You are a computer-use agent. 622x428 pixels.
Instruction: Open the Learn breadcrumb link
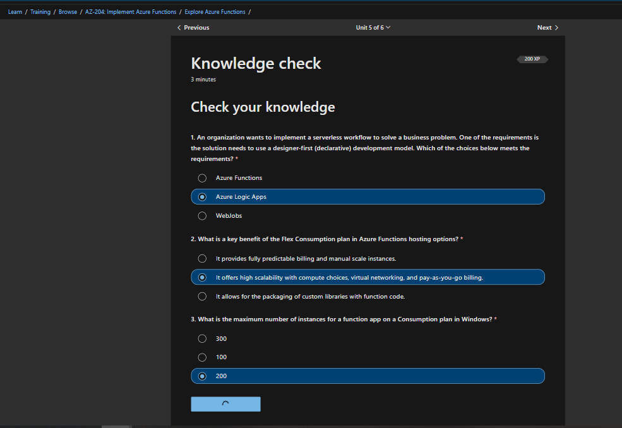point(15,12)
